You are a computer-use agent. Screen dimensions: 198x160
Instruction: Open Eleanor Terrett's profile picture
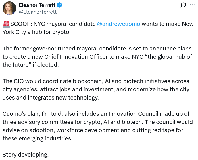9,8
